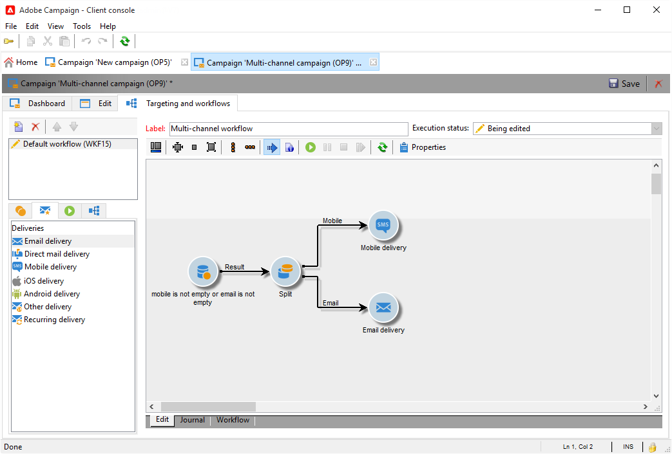Open the File menu

[x=11, y=26]
